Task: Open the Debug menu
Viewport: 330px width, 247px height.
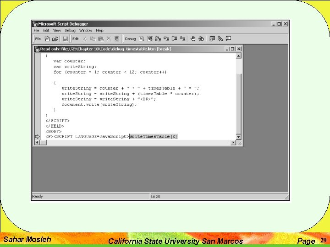Action: [x=70, y=31]
